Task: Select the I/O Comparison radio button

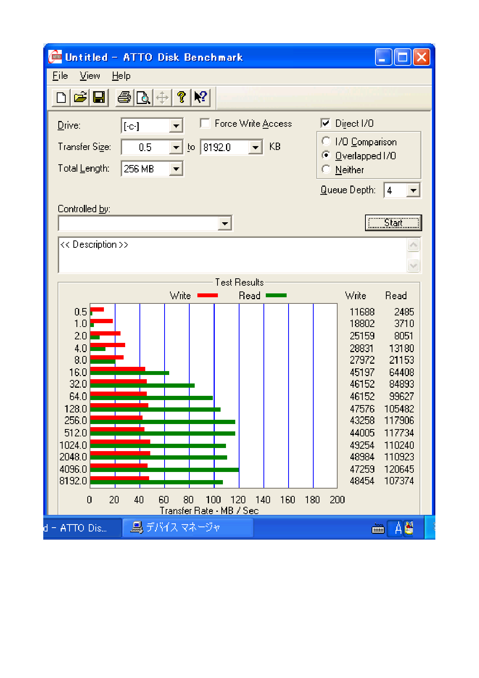Action: pyautogui.click(x=326, y=141)
